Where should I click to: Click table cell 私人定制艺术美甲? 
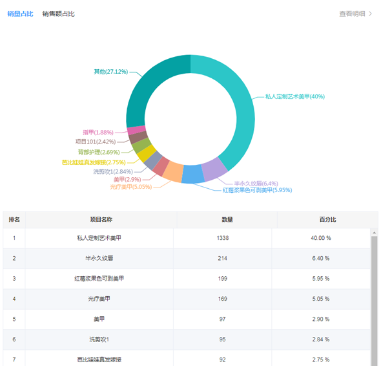click(x=99, y=238)
